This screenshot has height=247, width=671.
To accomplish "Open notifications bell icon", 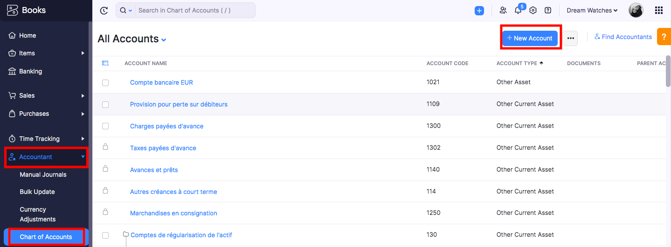I will (x=518, y=10).
